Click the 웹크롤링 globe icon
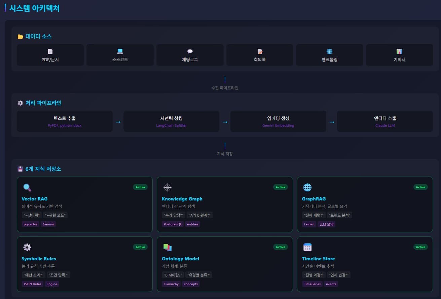The image size is (441, 299). point(329,51)
